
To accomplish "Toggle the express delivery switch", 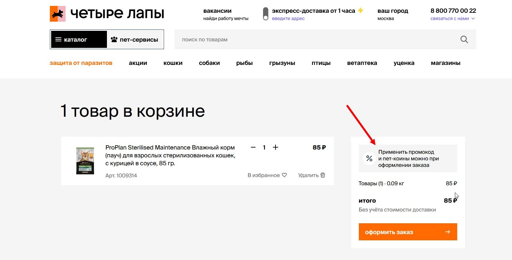I will tap(266, 14).
